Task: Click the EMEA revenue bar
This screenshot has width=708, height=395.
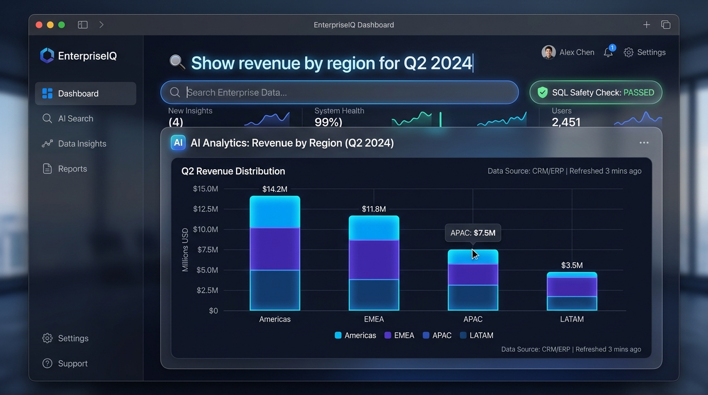Action: 374,263
